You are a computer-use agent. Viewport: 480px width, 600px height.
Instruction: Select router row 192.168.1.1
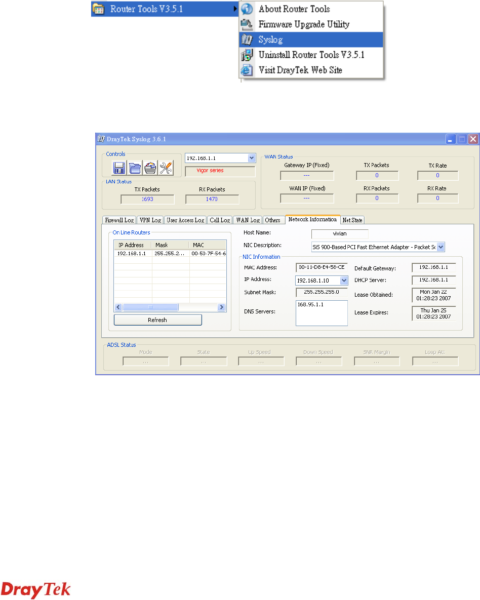pyautogui.click(x=170, y=253)
